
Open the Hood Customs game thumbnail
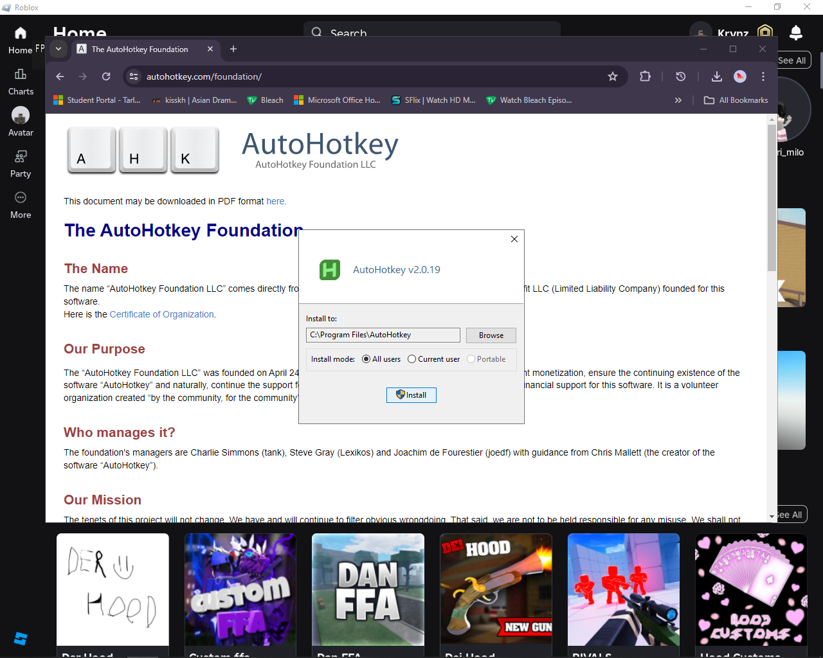(751, 589)
